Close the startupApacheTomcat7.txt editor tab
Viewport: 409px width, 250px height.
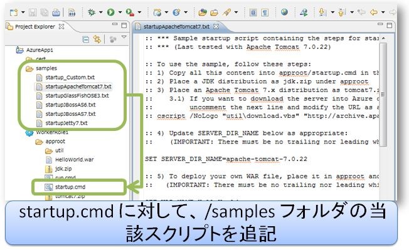[216, 26]
